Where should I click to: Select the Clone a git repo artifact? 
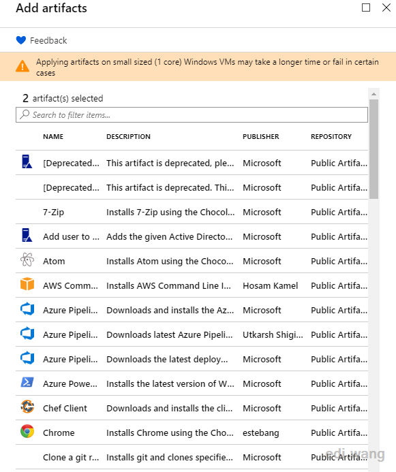192,457
